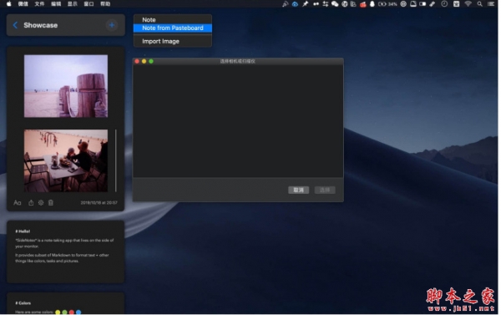
Task: Maximize the dialog with green button
Action: [151, 61]
